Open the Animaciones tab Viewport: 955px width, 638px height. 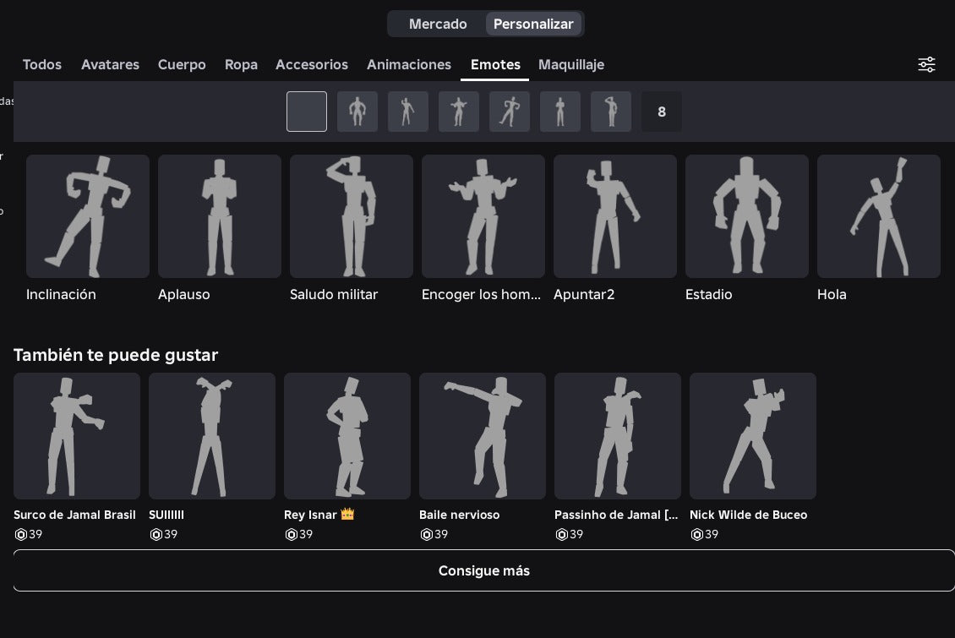[x=409, y=64]
